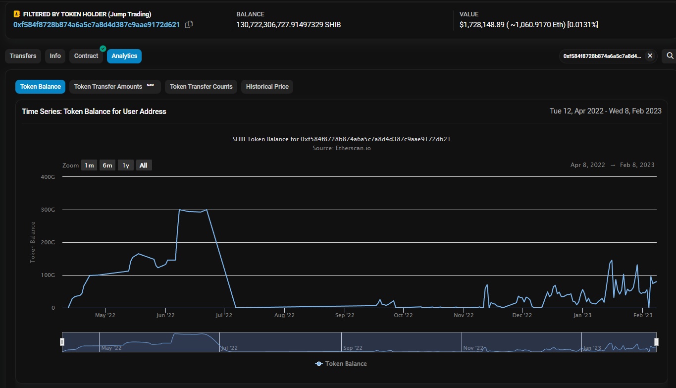
Task: Click the value text $1,728,148.89
Action: pyautogui.click(x=482, y=25)
